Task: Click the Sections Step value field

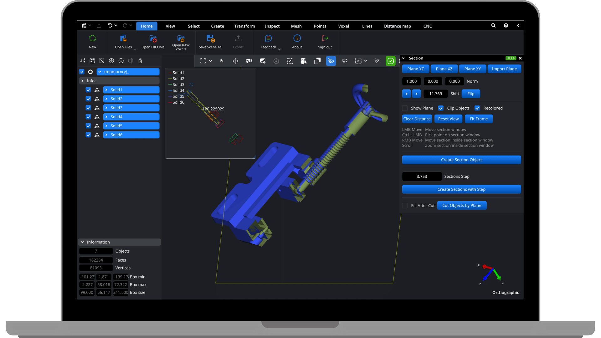Action: click(422, 177)
